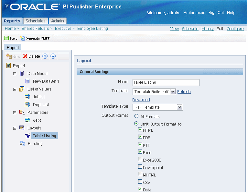The height and width of the screenshot is (193, 248).
Task: Enable the Powerpoint output format checkbox
Action: point(140,167)
